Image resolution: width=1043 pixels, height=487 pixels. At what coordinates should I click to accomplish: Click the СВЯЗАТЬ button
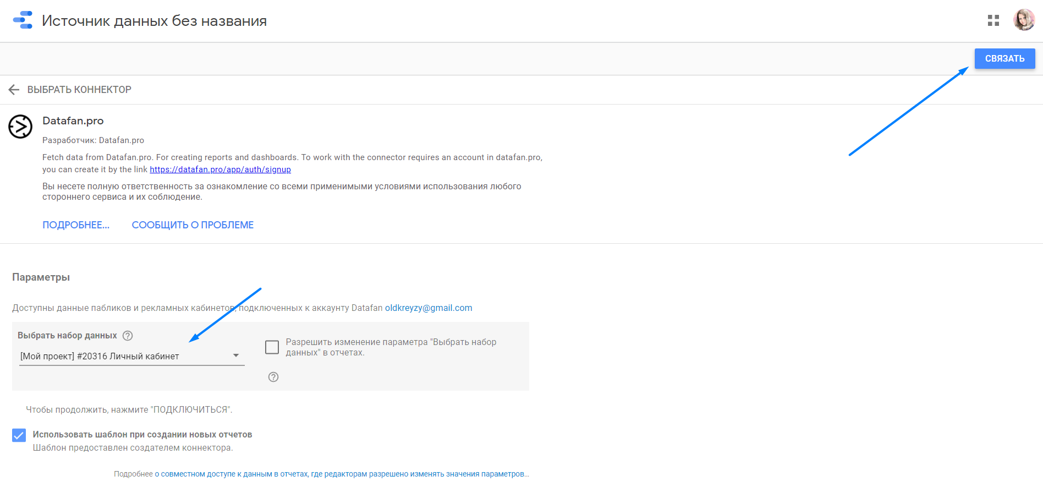point(1004,58)
